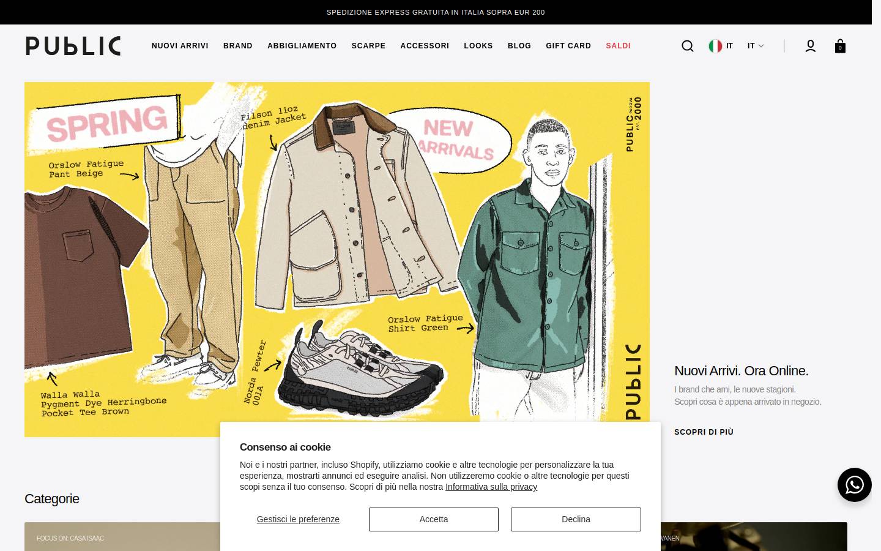Click the Consenso ai cookie title
881x551 pixels.
click(285, 448)
